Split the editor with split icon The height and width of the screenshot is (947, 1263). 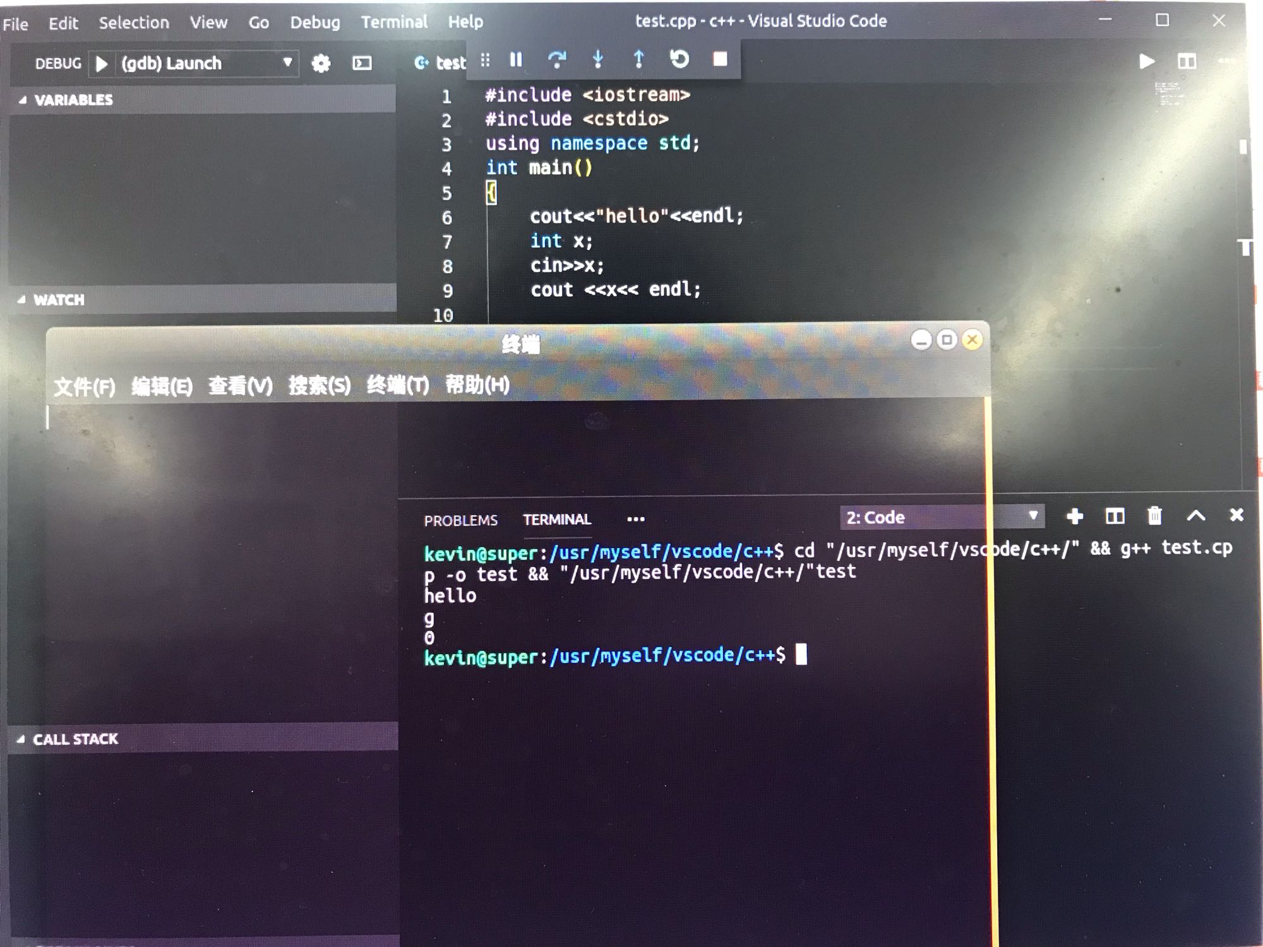point(1187,61)
